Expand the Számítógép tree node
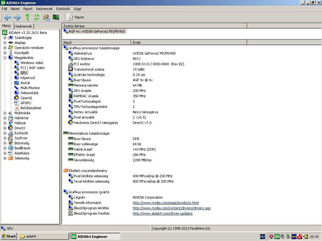This screenshot has height=241, width=322. click(x=5, y=38)
